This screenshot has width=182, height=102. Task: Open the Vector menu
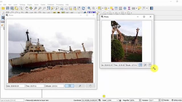click(x=36, y=5)
